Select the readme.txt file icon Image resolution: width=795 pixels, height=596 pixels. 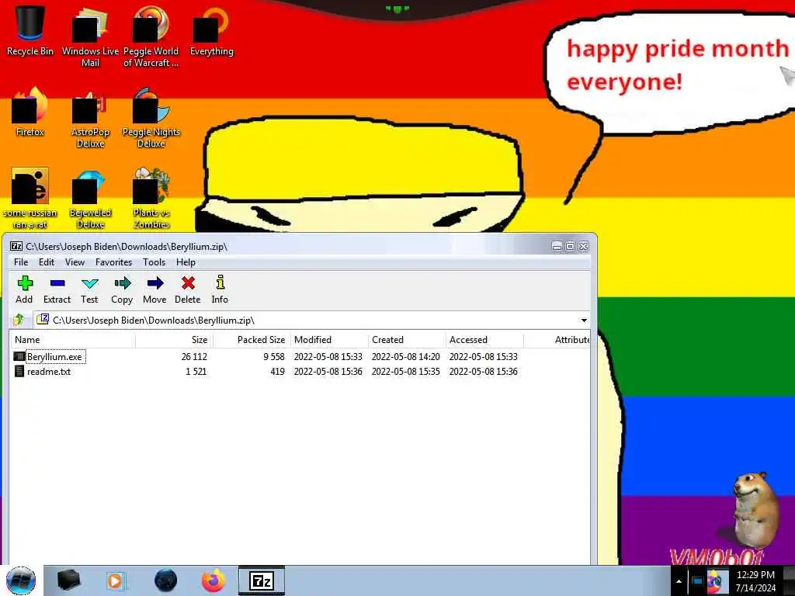pos(19,372)
